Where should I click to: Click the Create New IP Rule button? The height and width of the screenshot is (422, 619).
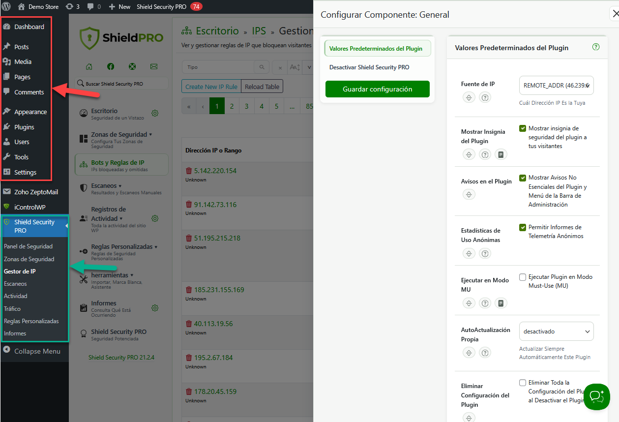[211, 87]
